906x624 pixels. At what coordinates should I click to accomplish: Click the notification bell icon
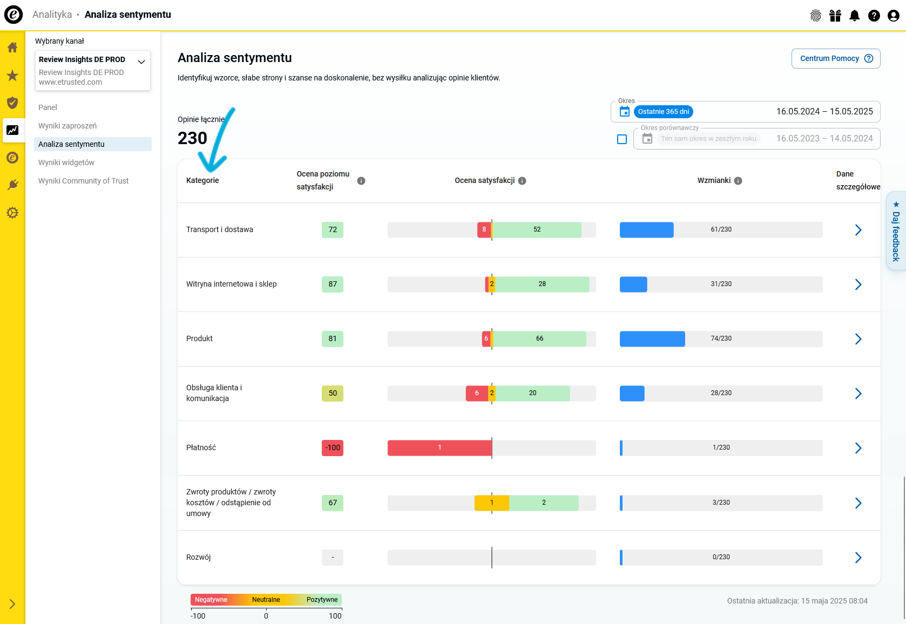pos(854,16)
